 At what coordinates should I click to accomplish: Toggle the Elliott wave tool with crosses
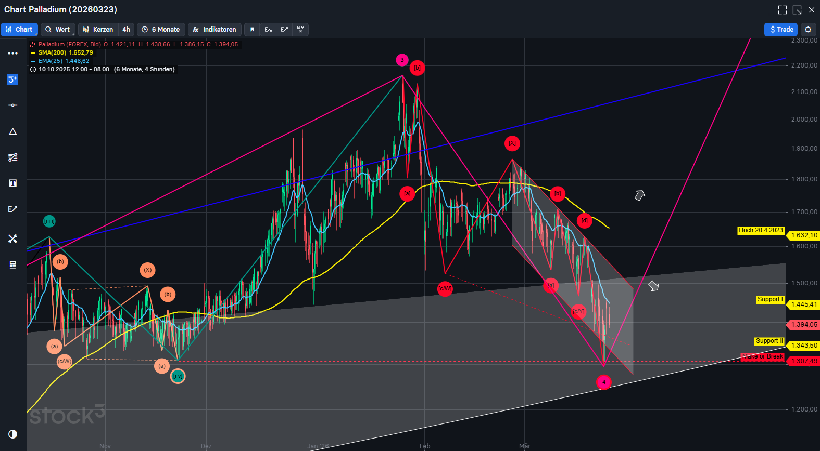tap(300, 30)
